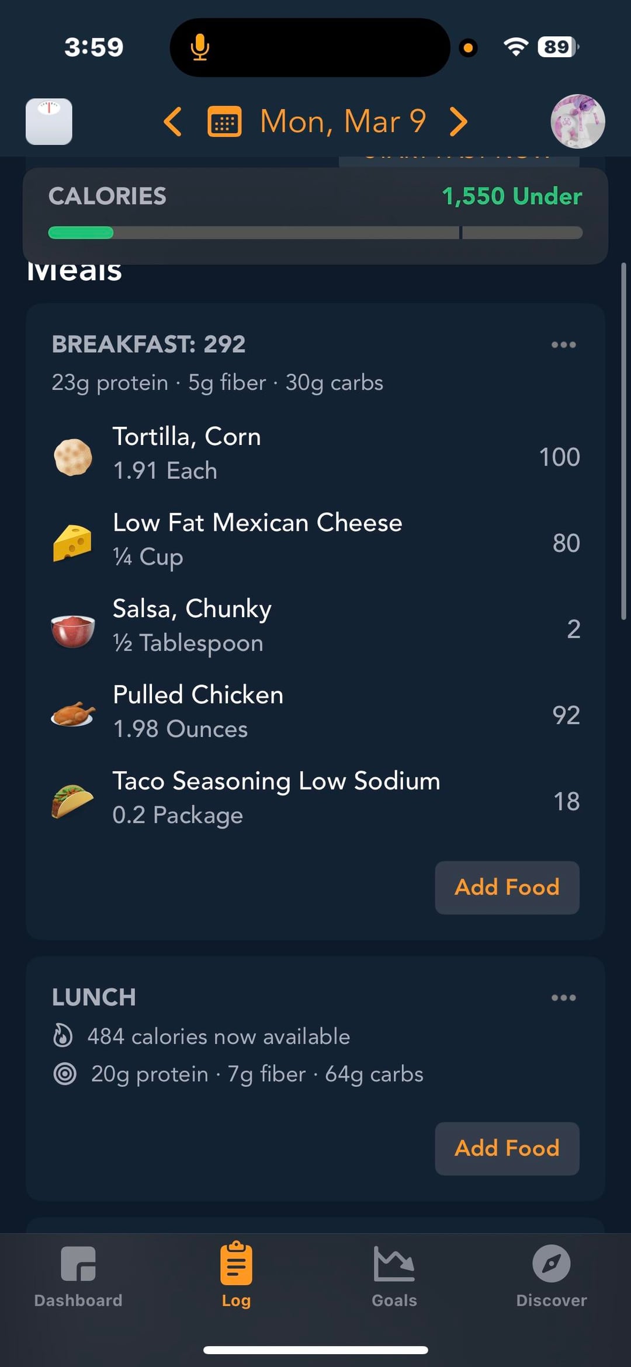
Task: Advance to the next day
Action: tap(459, 121)
